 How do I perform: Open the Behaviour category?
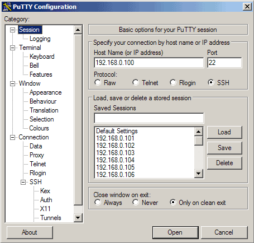click(43, 101)
